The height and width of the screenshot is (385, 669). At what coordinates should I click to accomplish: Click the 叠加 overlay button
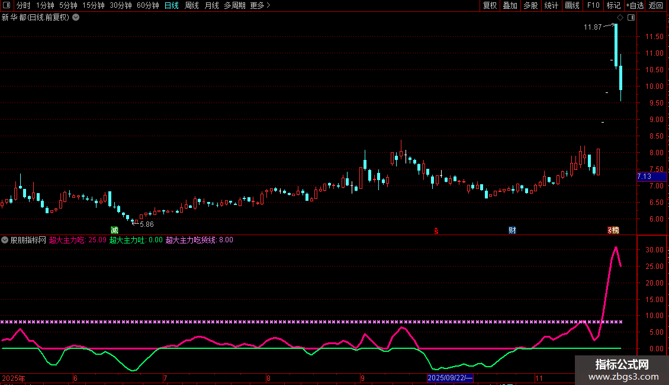coord(510,5)
